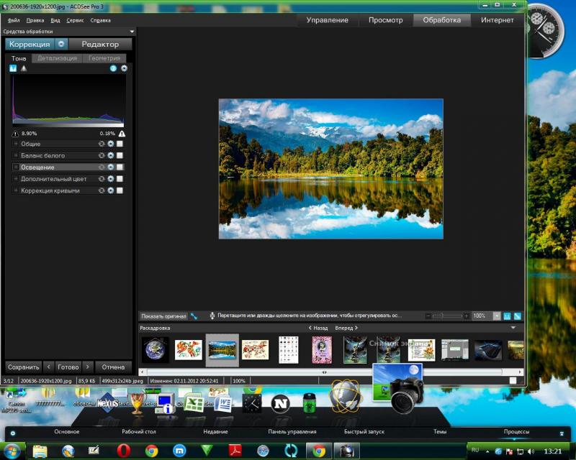Reset the Коррекция кривыми settings
Image resolution: width=576 pixels, height=460 pixels.
[102, 190]
